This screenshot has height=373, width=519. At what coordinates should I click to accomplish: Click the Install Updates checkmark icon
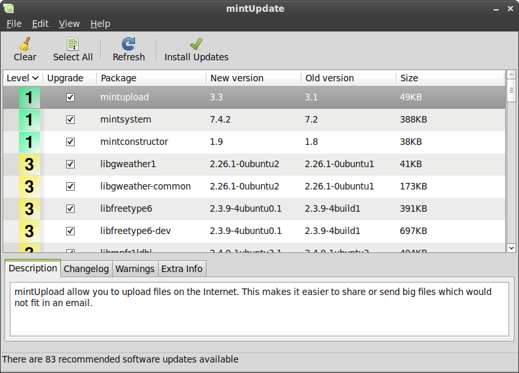click(197, 44)
